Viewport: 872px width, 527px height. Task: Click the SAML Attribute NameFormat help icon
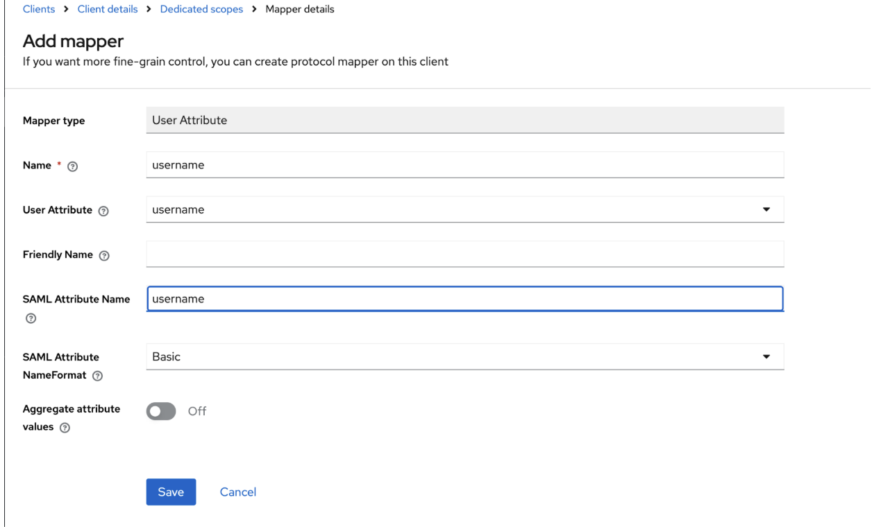[97, 376]
